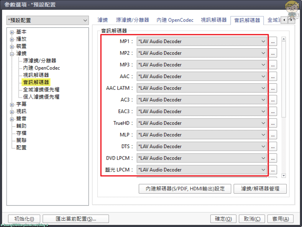Open the AAC LATM decoder dropdown
The width and height of the screenshot is (302, 227).
tap(202, 88)
